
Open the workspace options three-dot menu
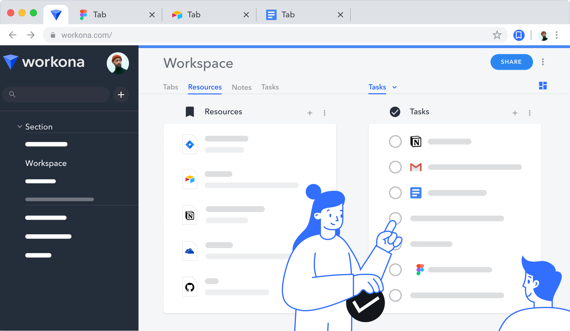point(543,62)
